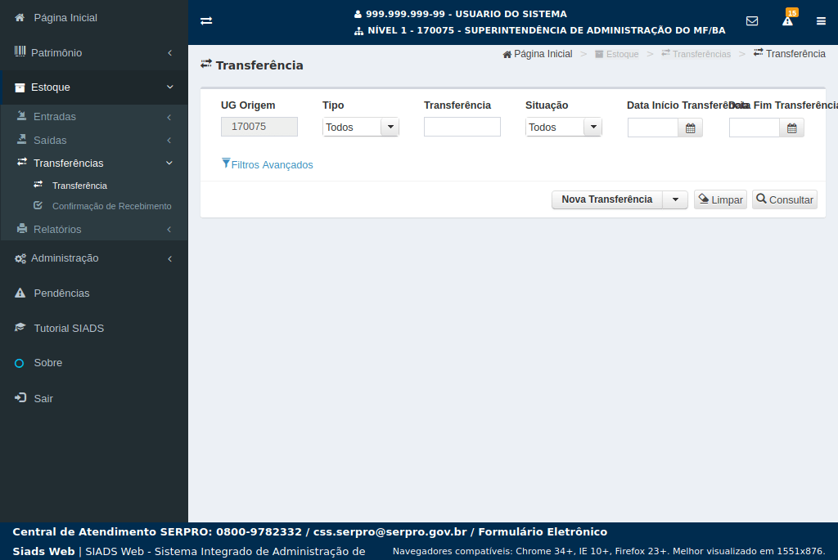
Task: Click the Consultar button
Action: [785, 199]
